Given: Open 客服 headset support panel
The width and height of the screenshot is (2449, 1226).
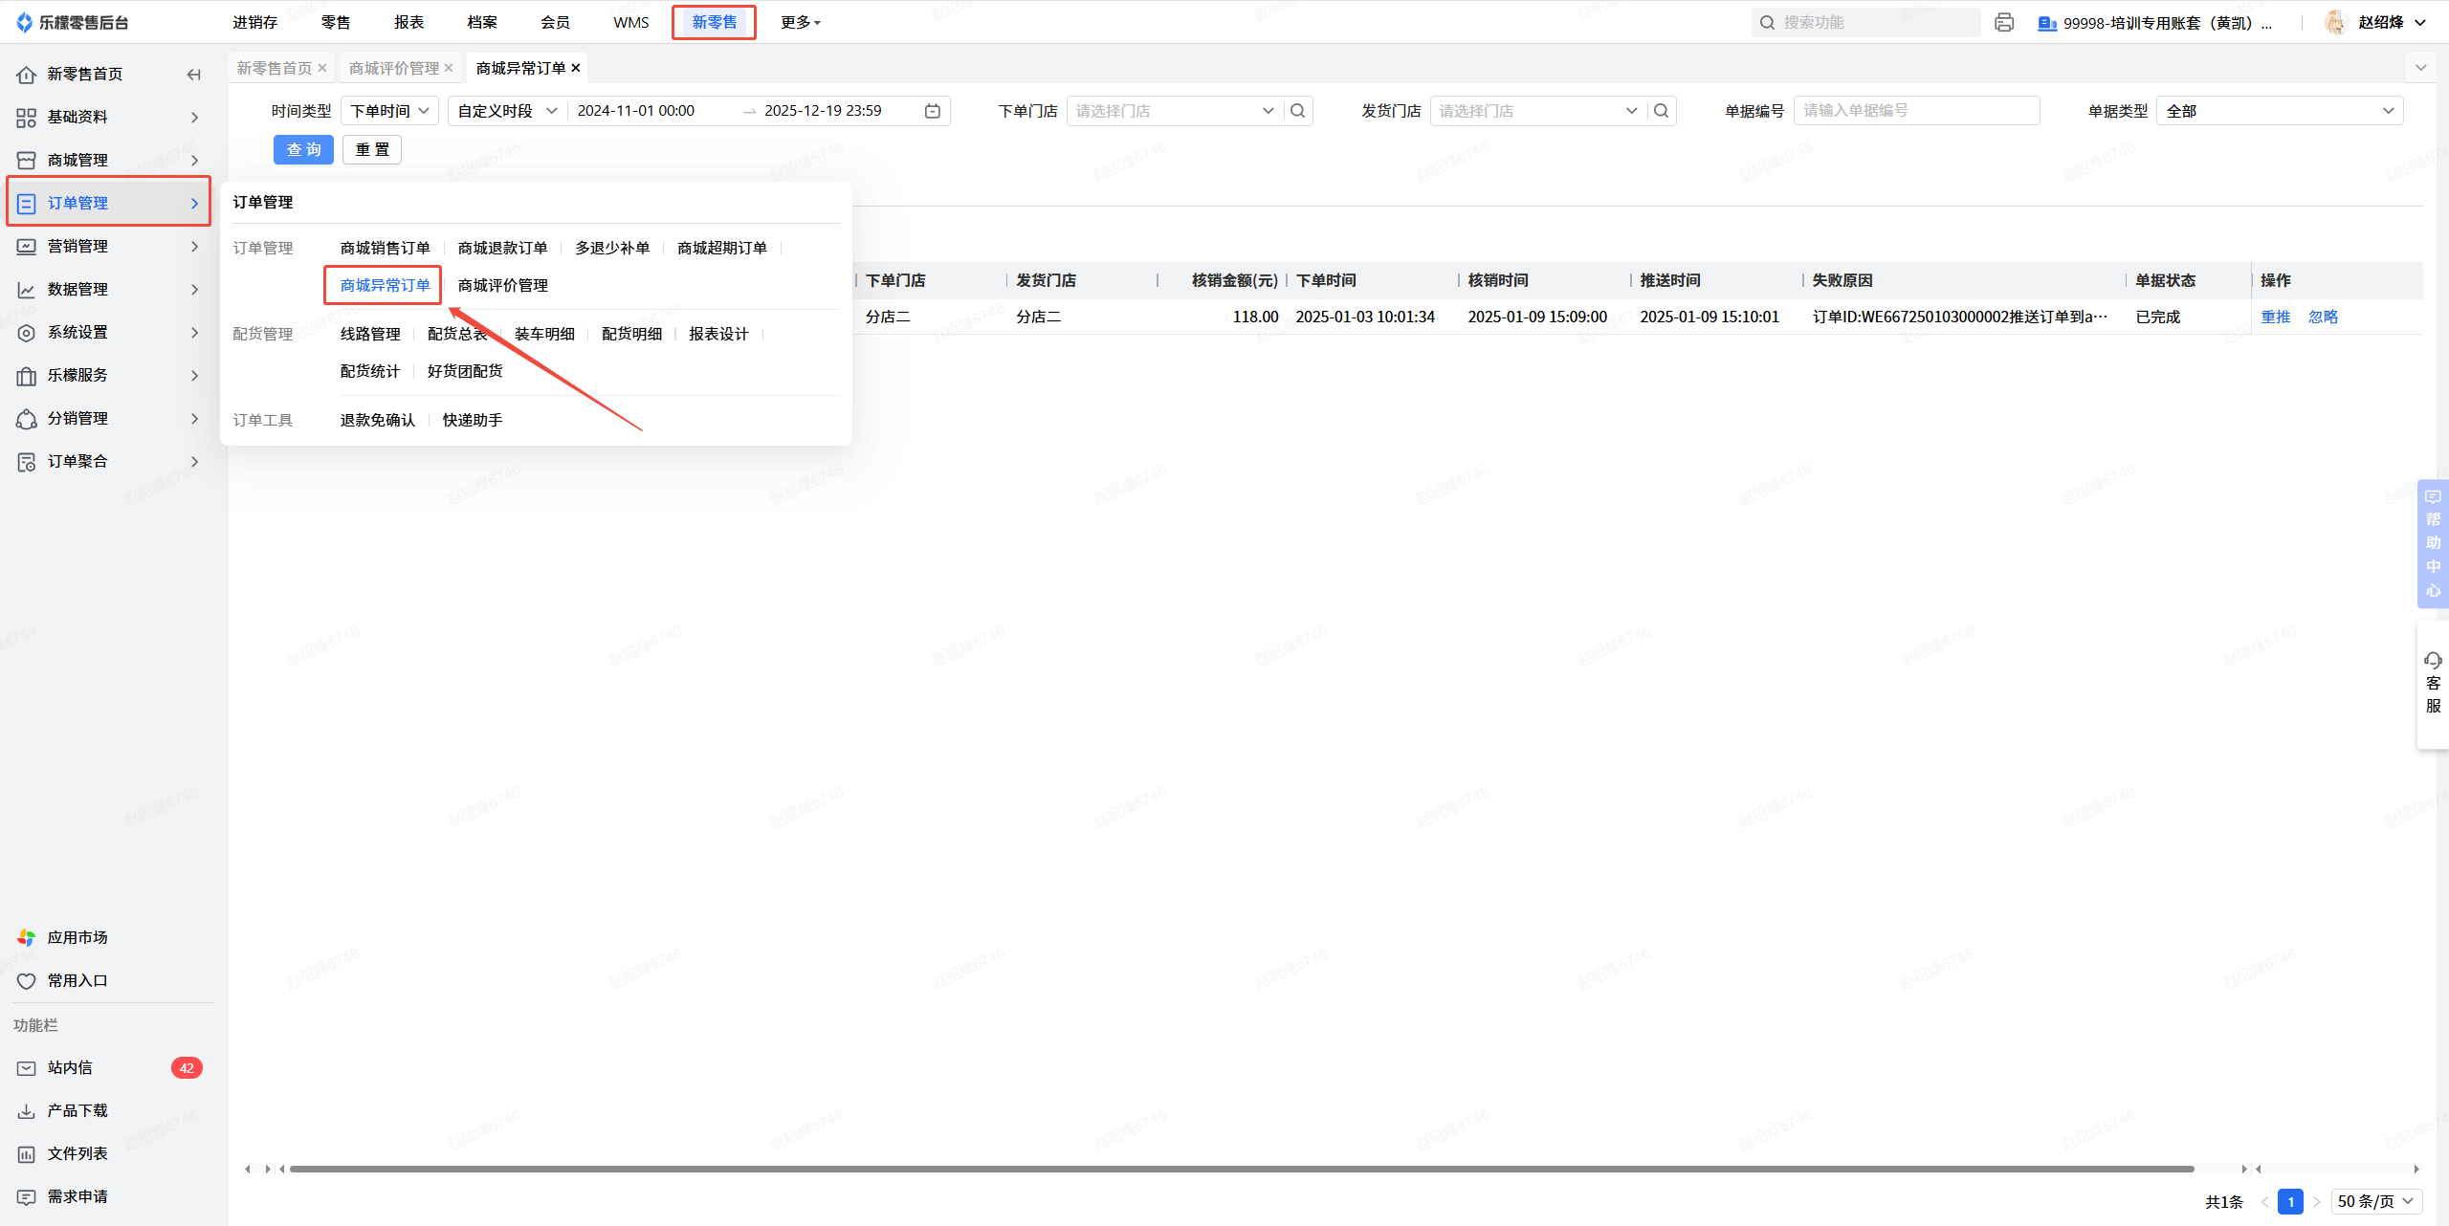Looking at the screenshot, I should (2433, 683).
